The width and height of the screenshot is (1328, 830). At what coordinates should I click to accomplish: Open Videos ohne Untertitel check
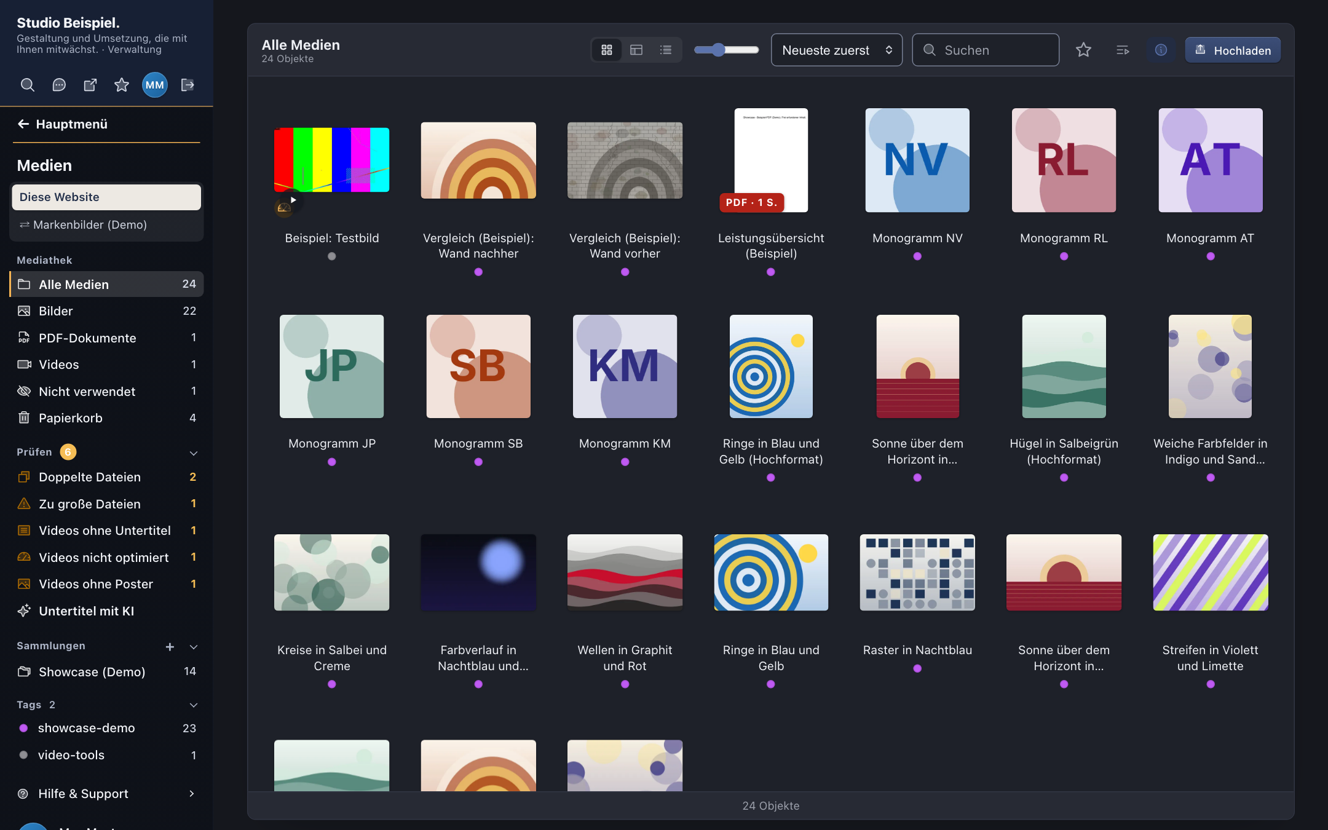click(106, 531)
